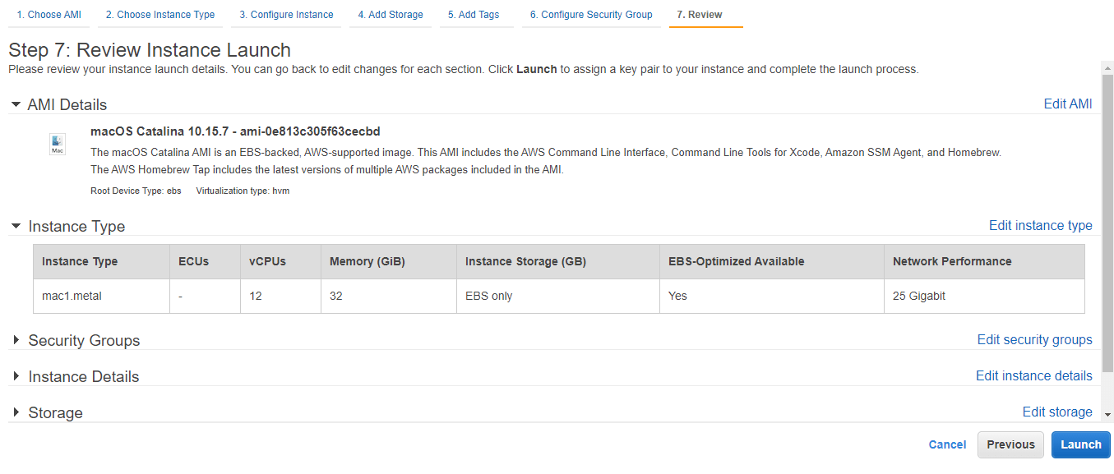Click the 32 memory value cell
Screen dimensions: 1114x474
[389, 296]
